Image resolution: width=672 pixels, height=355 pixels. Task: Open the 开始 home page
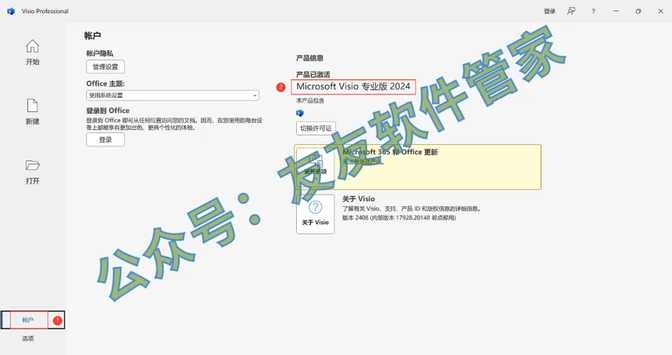pos(32,53)
